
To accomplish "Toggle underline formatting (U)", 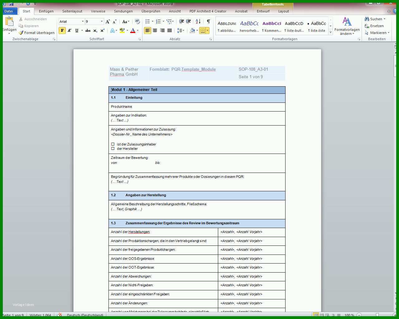I will click(77, 30).
